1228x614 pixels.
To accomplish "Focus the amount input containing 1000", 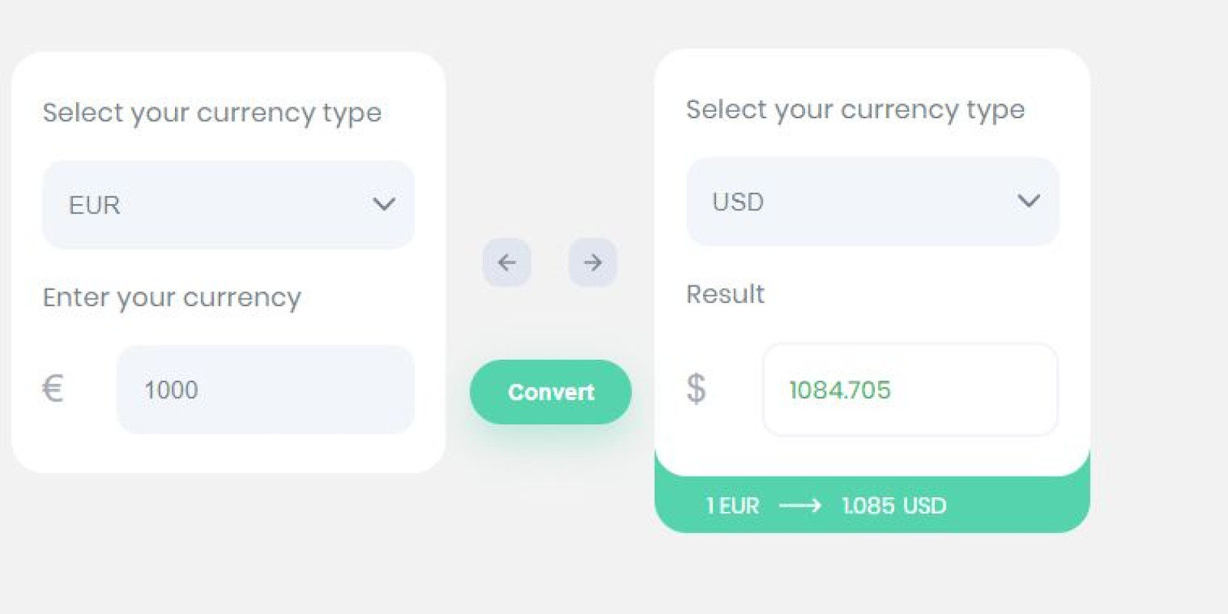I will [265, 390].
